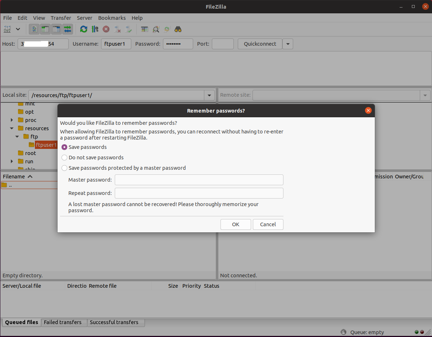Click the green Refresh file lists icon
The image size is (432, 337).
84,29
